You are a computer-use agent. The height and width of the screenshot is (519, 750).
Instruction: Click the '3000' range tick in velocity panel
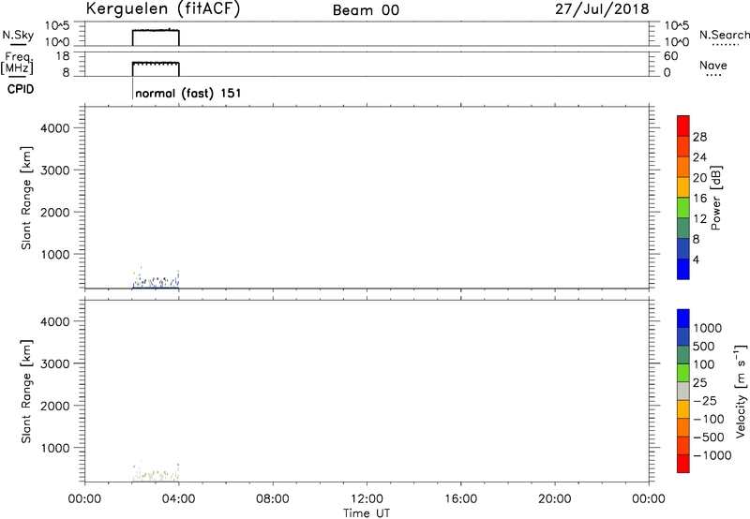click(55, 363)
